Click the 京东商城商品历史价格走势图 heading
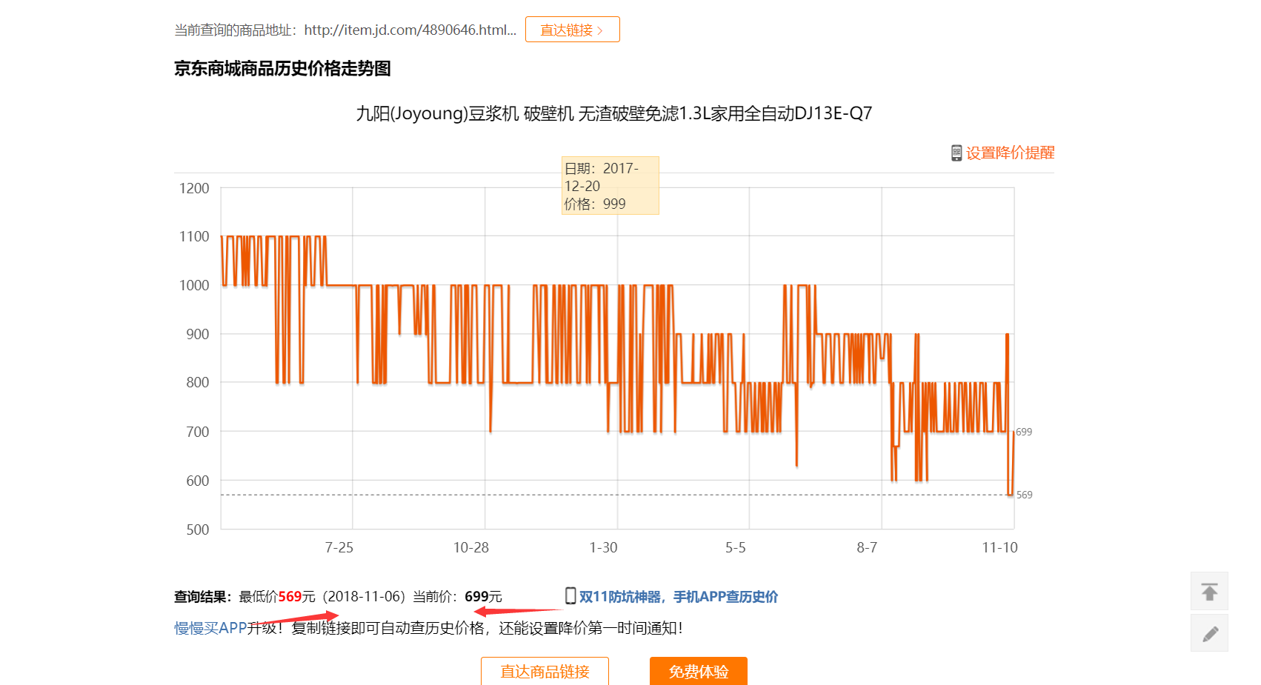This screenshot has width=1261, height=685. click(x=282, y=68)
